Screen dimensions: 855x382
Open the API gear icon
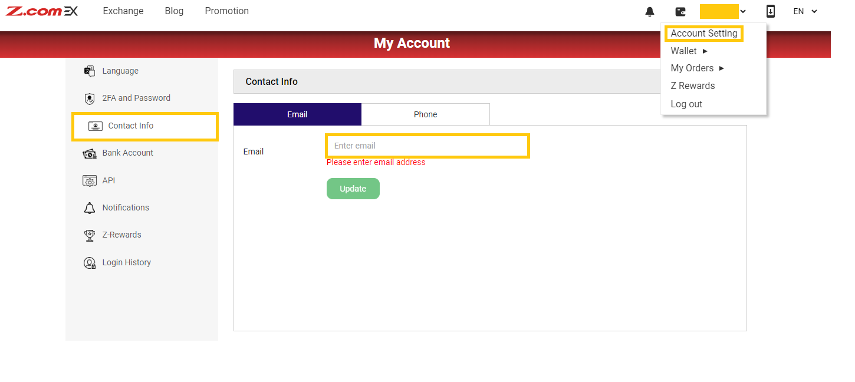point(90,181)
